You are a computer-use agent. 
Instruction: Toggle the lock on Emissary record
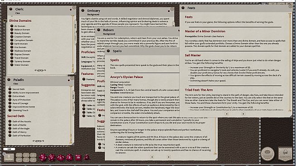pyautogui.click(x=169, y=11)
